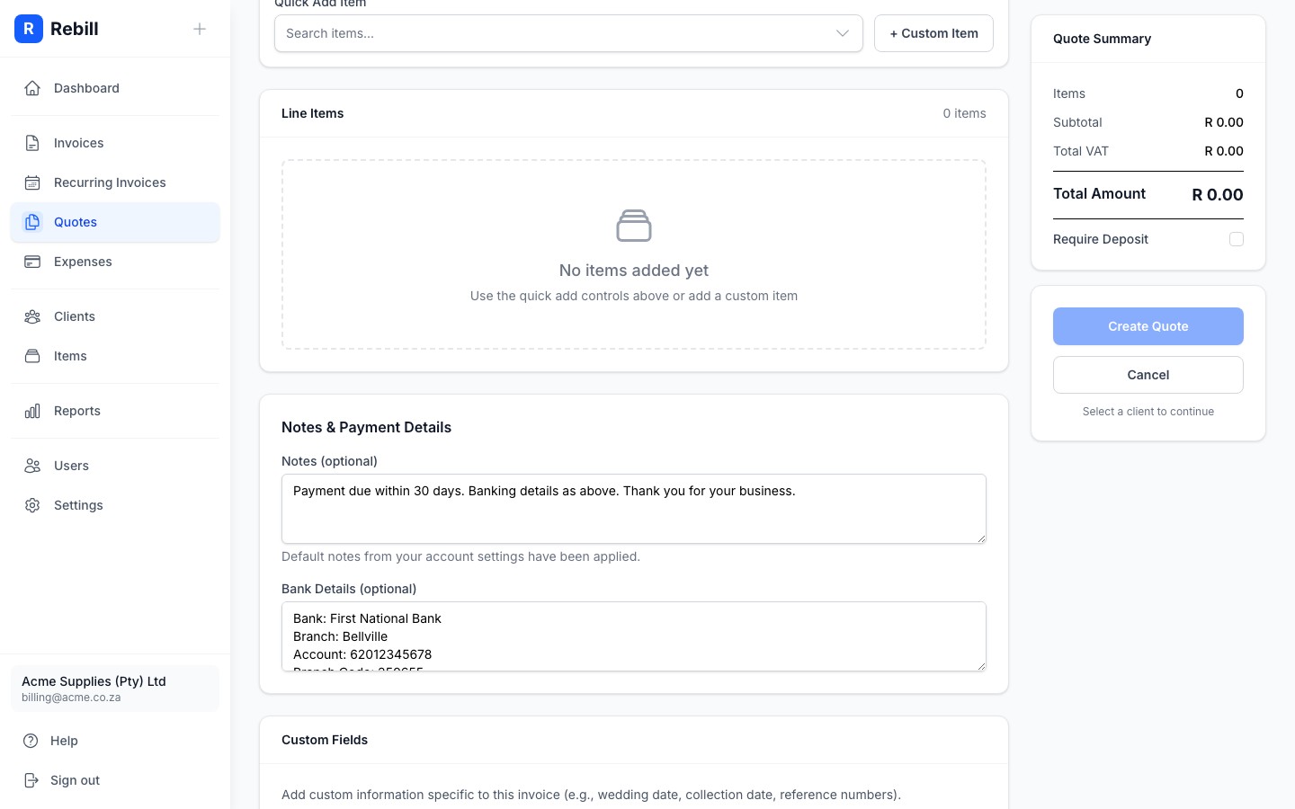The image size is (1295, 809).
Task: Open the plus menu next to Rebill
Action: (200, 29)
